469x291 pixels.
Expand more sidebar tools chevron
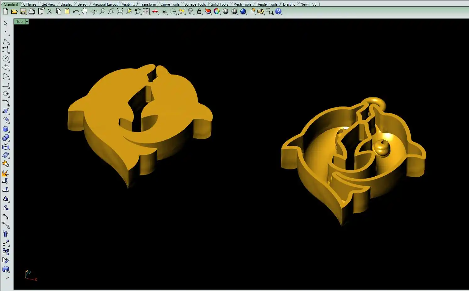[7, 278]
